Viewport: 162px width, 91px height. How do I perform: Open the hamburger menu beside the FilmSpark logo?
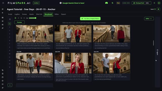(3, 3)
